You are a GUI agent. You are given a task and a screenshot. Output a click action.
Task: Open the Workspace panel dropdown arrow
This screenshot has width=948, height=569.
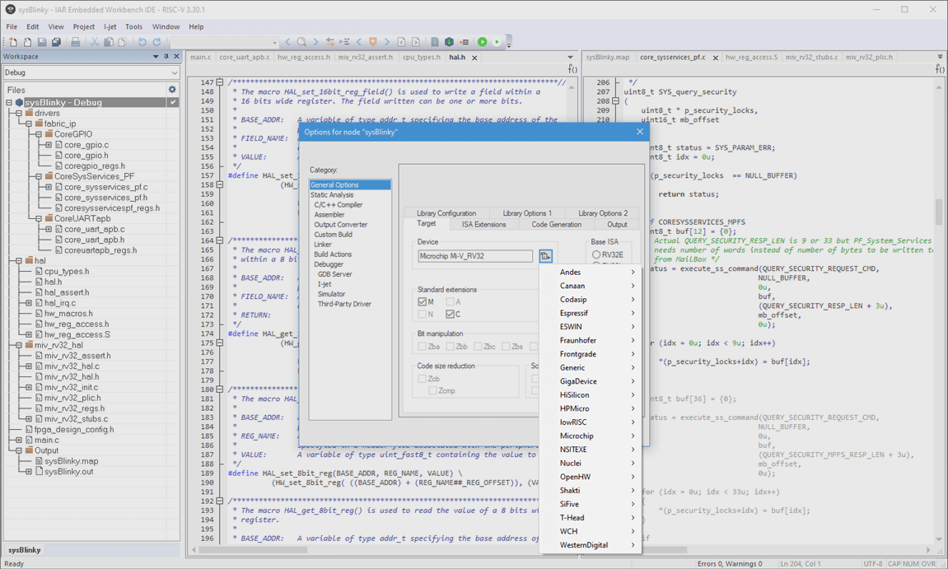(156, 56)
